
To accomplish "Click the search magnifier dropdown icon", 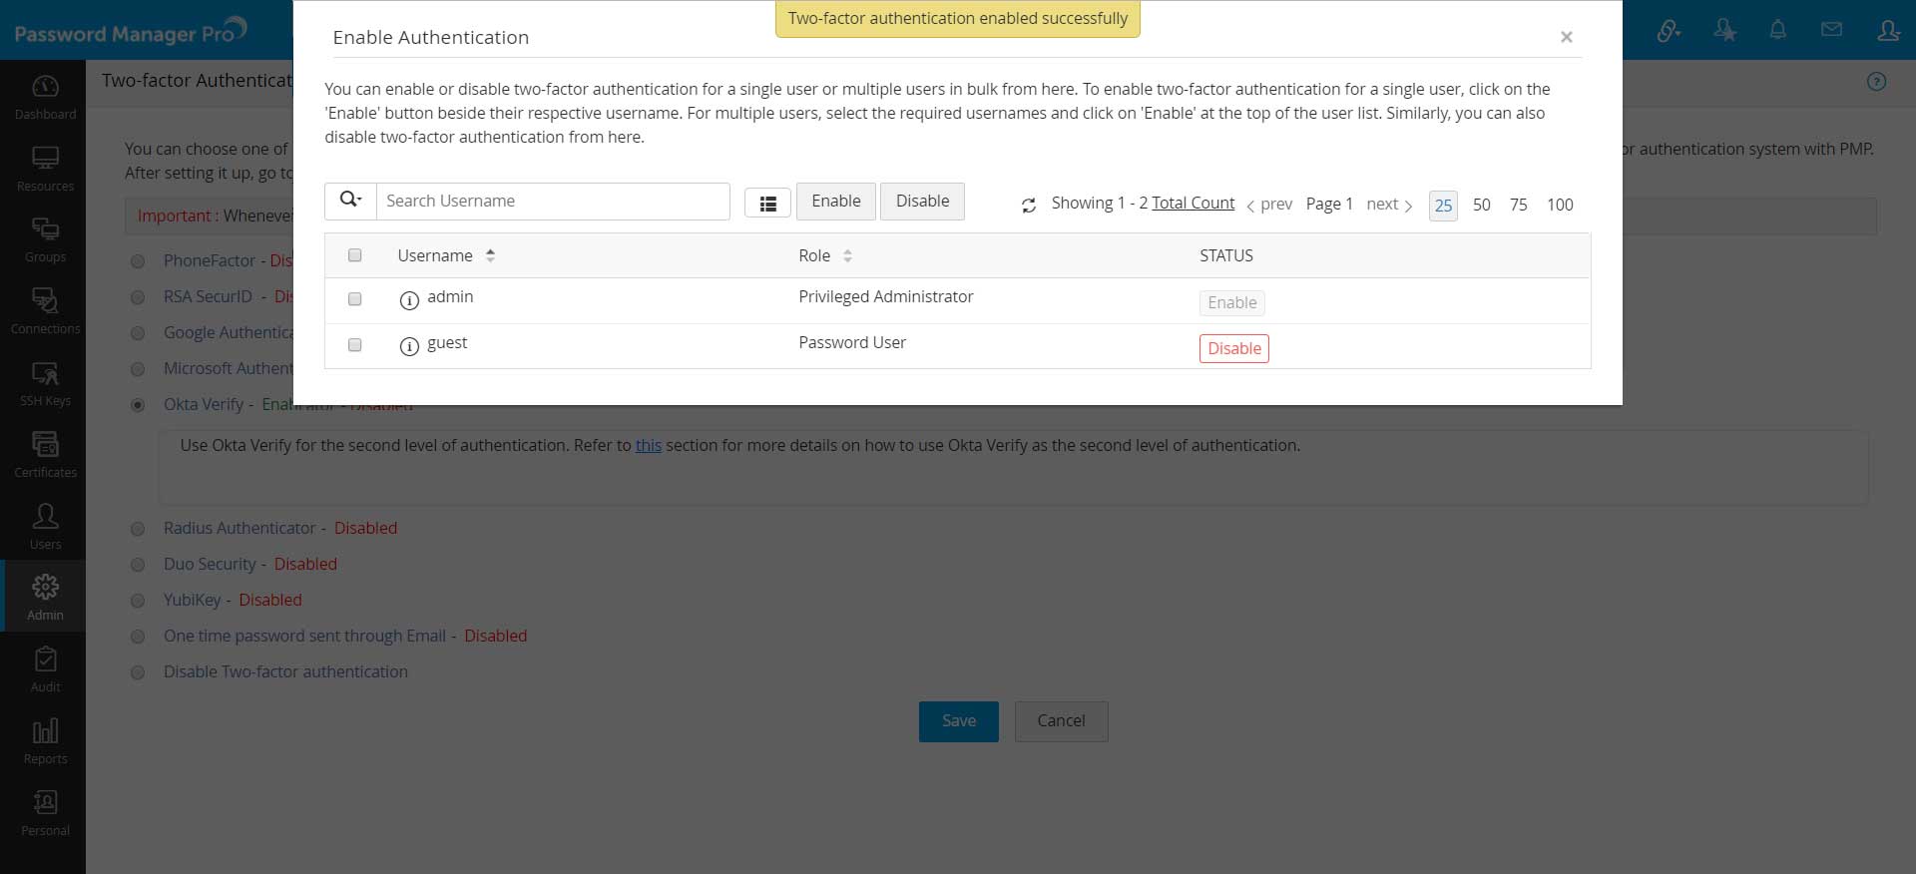I will click(350, 201).
